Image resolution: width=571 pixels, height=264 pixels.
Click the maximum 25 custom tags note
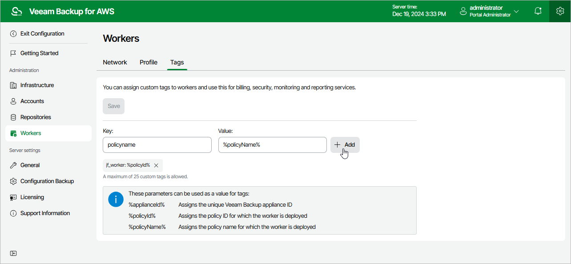[x=145, y=176]
